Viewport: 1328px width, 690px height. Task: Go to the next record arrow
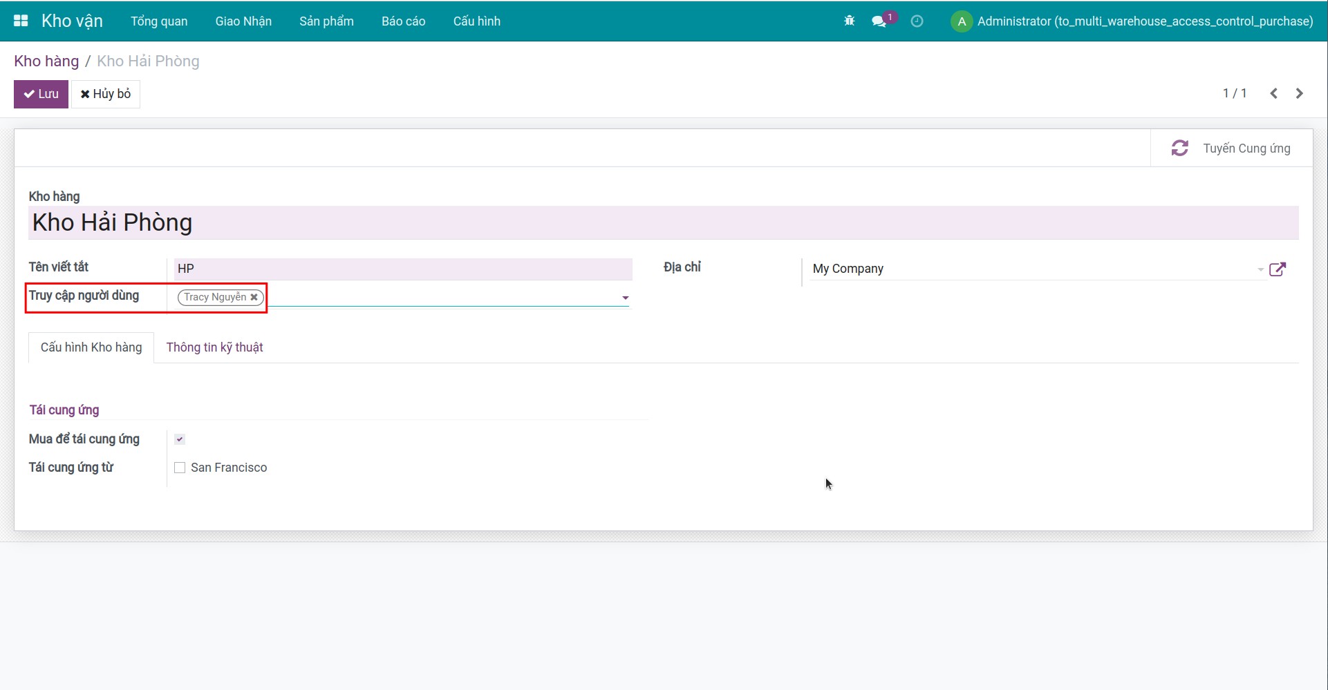coord(1300,93)
